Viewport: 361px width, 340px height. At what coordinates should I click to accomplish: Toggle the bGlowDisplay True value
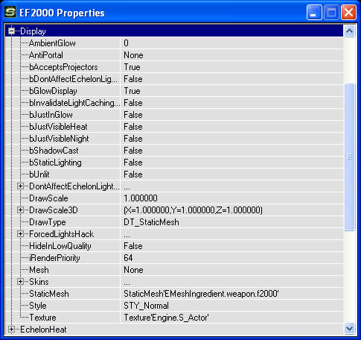pos(231,91)
